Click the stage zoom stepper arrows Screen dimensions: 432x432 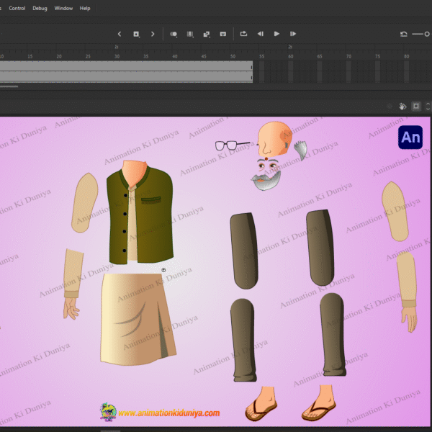(x=428, y=106)
